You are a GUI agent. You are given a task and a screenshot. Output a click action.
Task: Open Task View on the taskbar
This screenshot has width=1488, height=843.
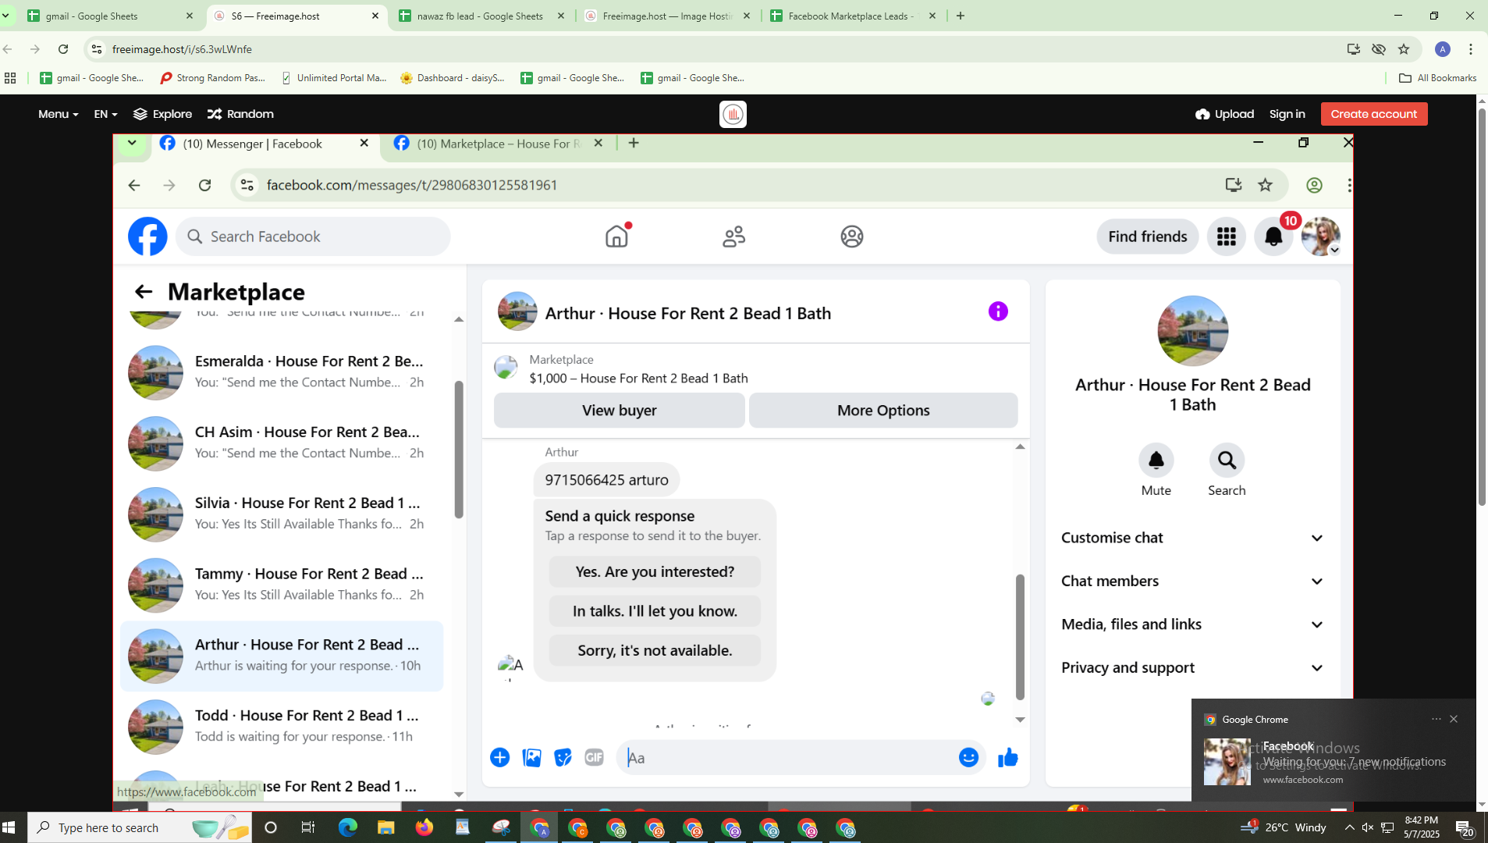(308, 827)
